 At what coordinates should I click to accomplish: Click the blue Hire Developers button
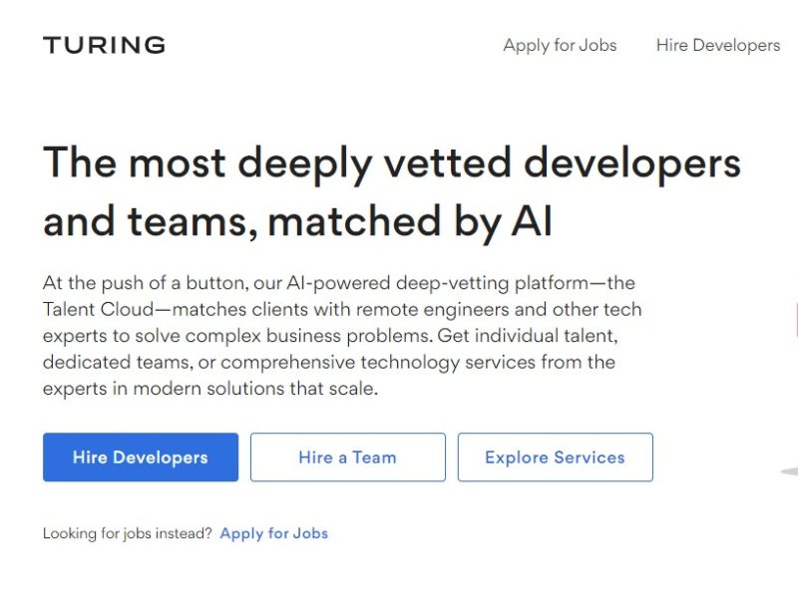click(x=141, y=457)
